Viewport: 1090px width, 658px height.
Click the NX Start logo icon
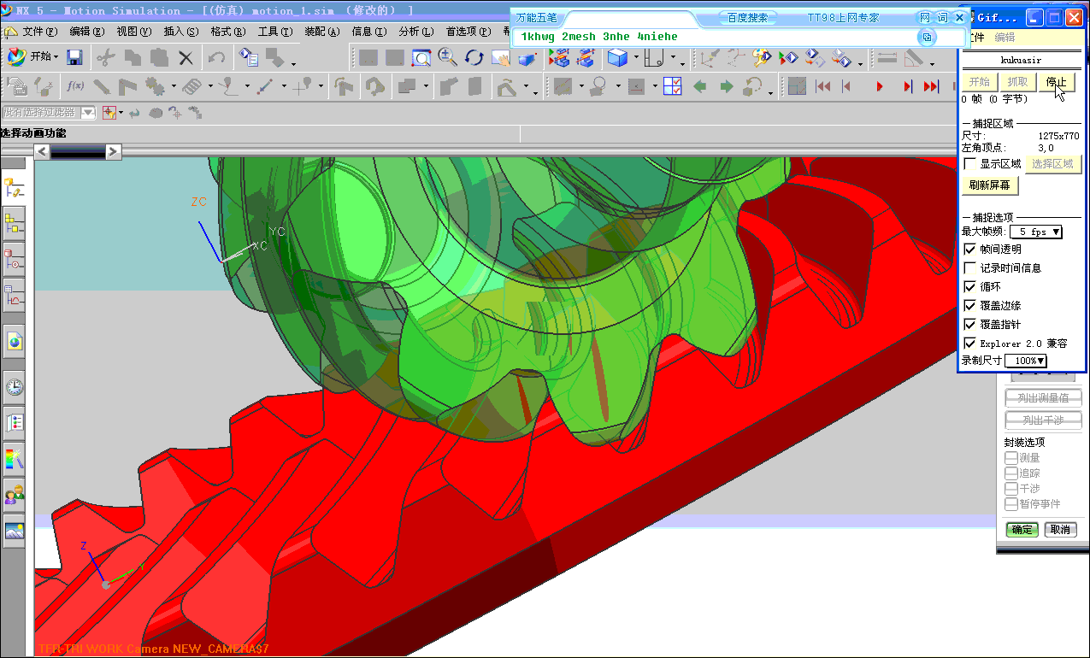tap(16, 56)
